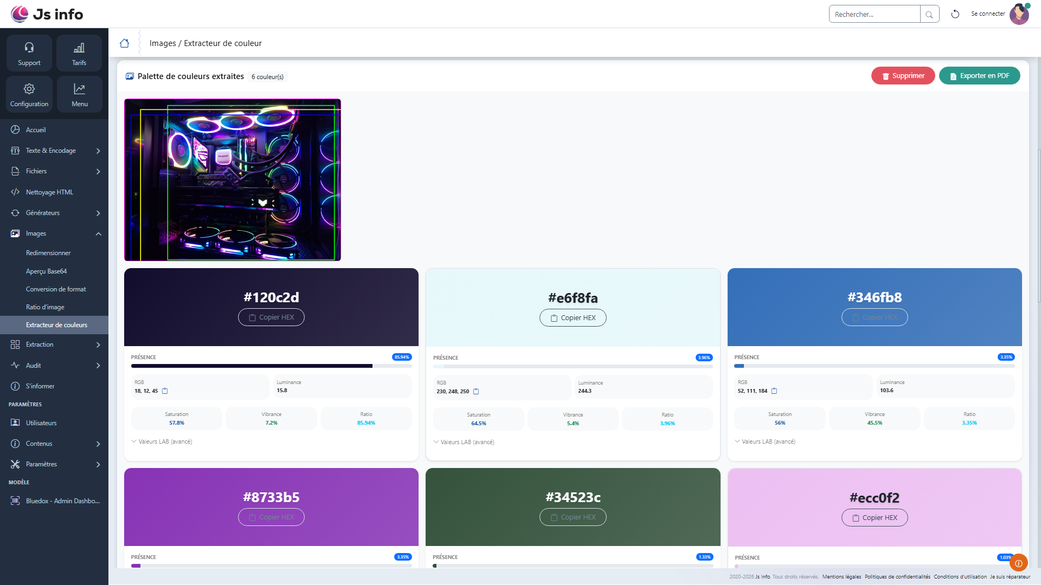Open Ratio d'image menu item
Image resolution: width=1041 pixels, height=585 pixels.
click(x=45, y=307)
